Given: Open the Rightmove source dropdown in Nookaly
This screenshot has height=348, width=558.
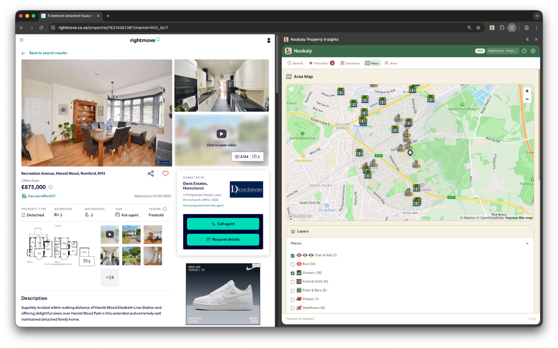Looking at the screenshot, I should pyautogui.click(x=501, y=51).
